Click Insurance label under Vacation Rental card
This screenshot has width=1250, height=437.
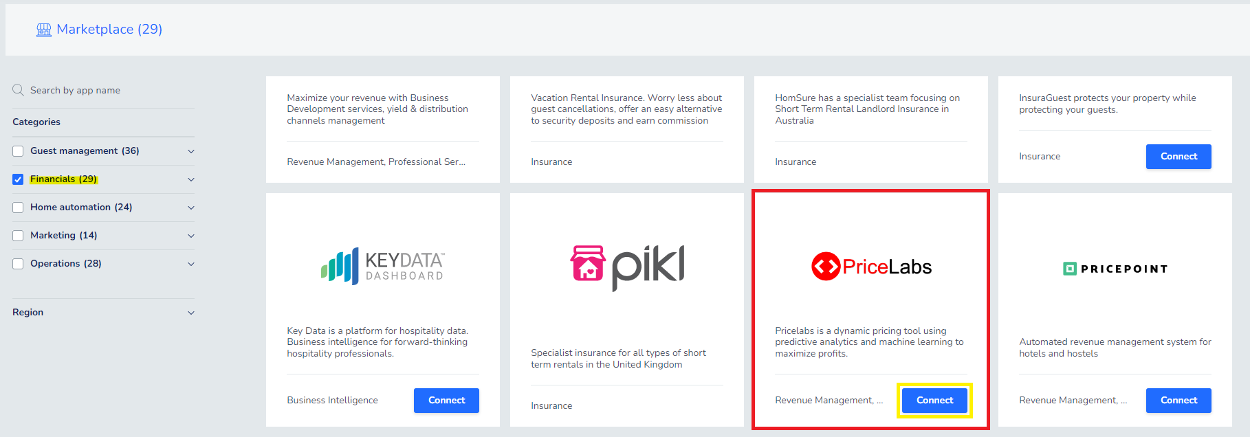click(x=551, y=161)
